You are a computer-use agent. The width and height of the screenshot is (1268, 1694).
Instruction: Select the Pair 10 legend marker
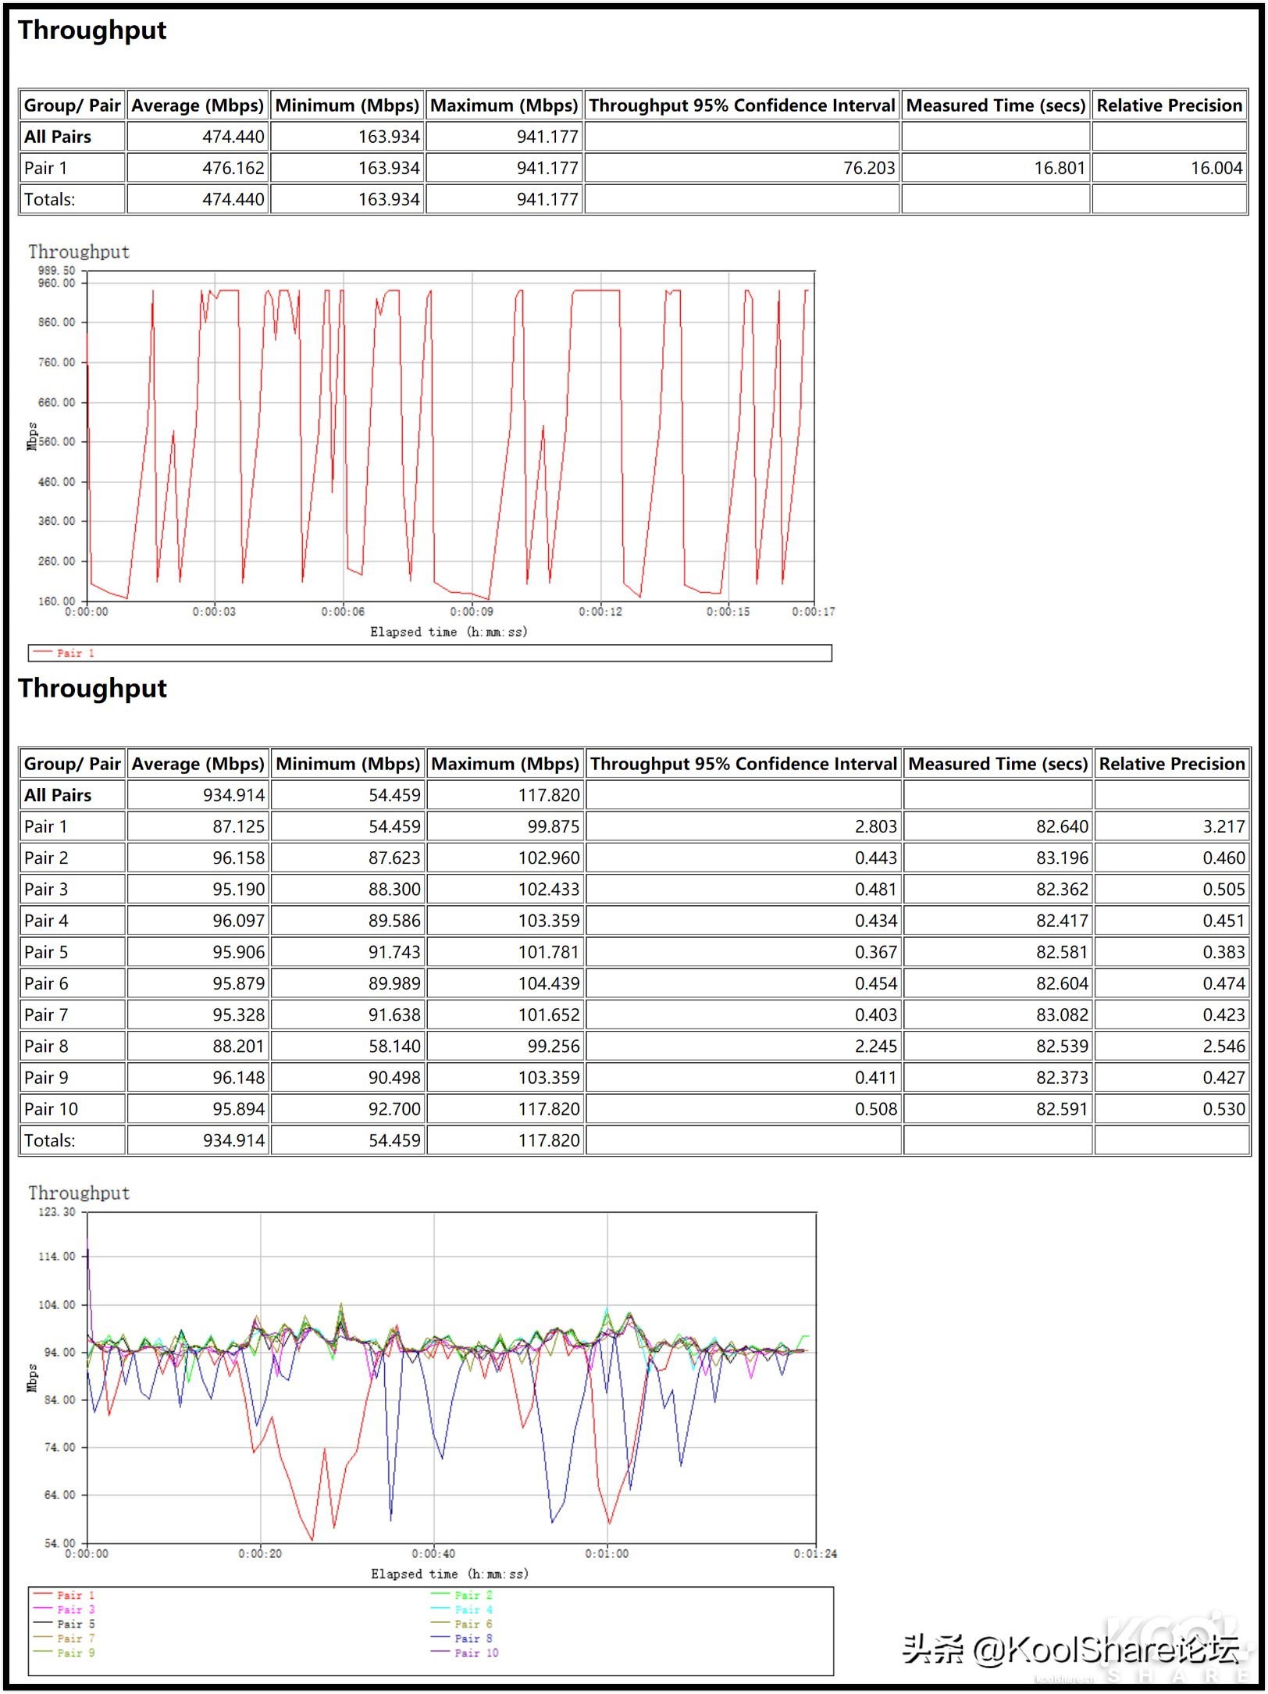pyautogui.click(x=441, y=1651)
